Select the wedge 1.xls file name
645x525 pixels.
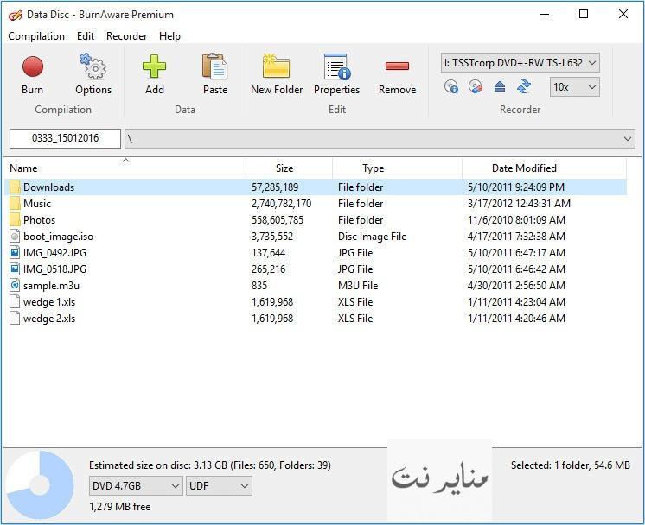(x=49, y=302)
